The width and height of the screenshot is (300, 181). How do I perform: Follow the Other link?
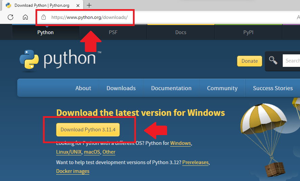[109, 152]
